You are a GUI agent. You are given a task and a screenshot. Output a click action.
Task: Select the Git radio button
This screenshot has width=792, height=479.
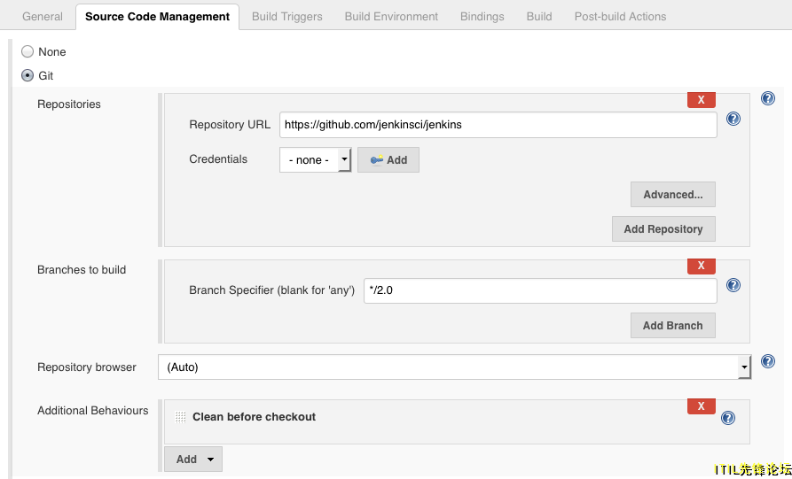click(27, 75)
